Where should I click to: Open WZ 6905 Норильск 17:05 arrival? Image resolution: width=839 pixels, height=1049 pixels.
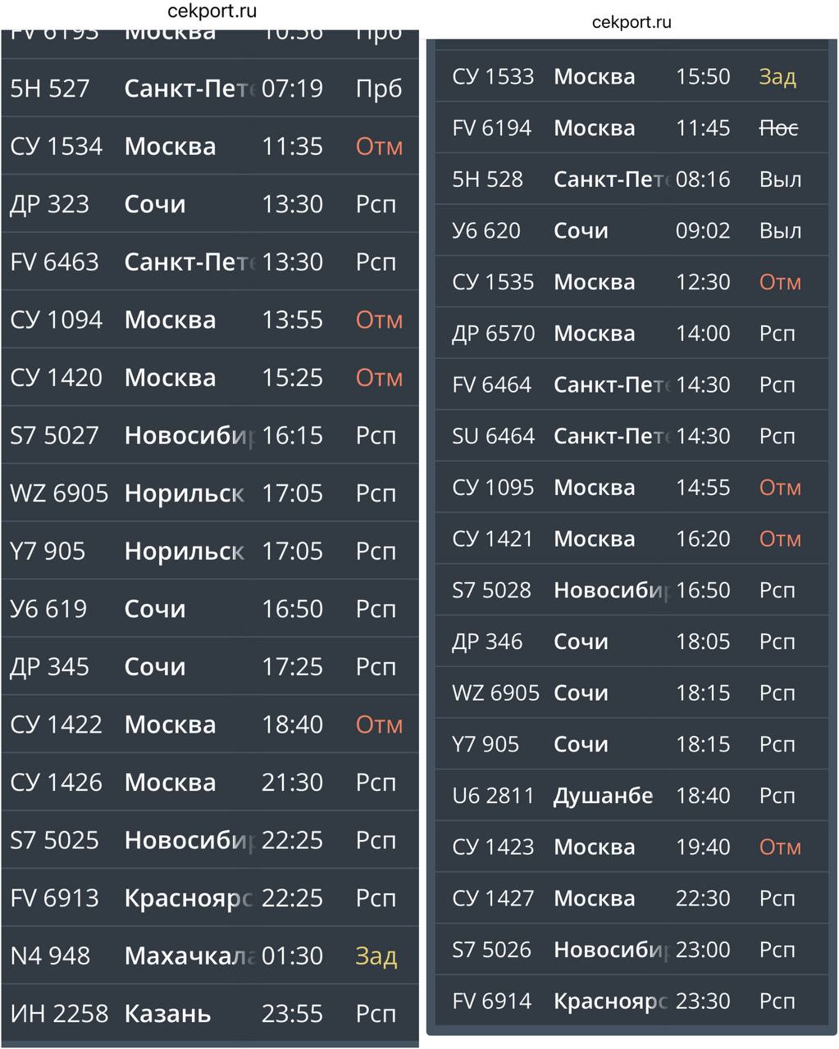pyautogui.click(x=210, y=493)
